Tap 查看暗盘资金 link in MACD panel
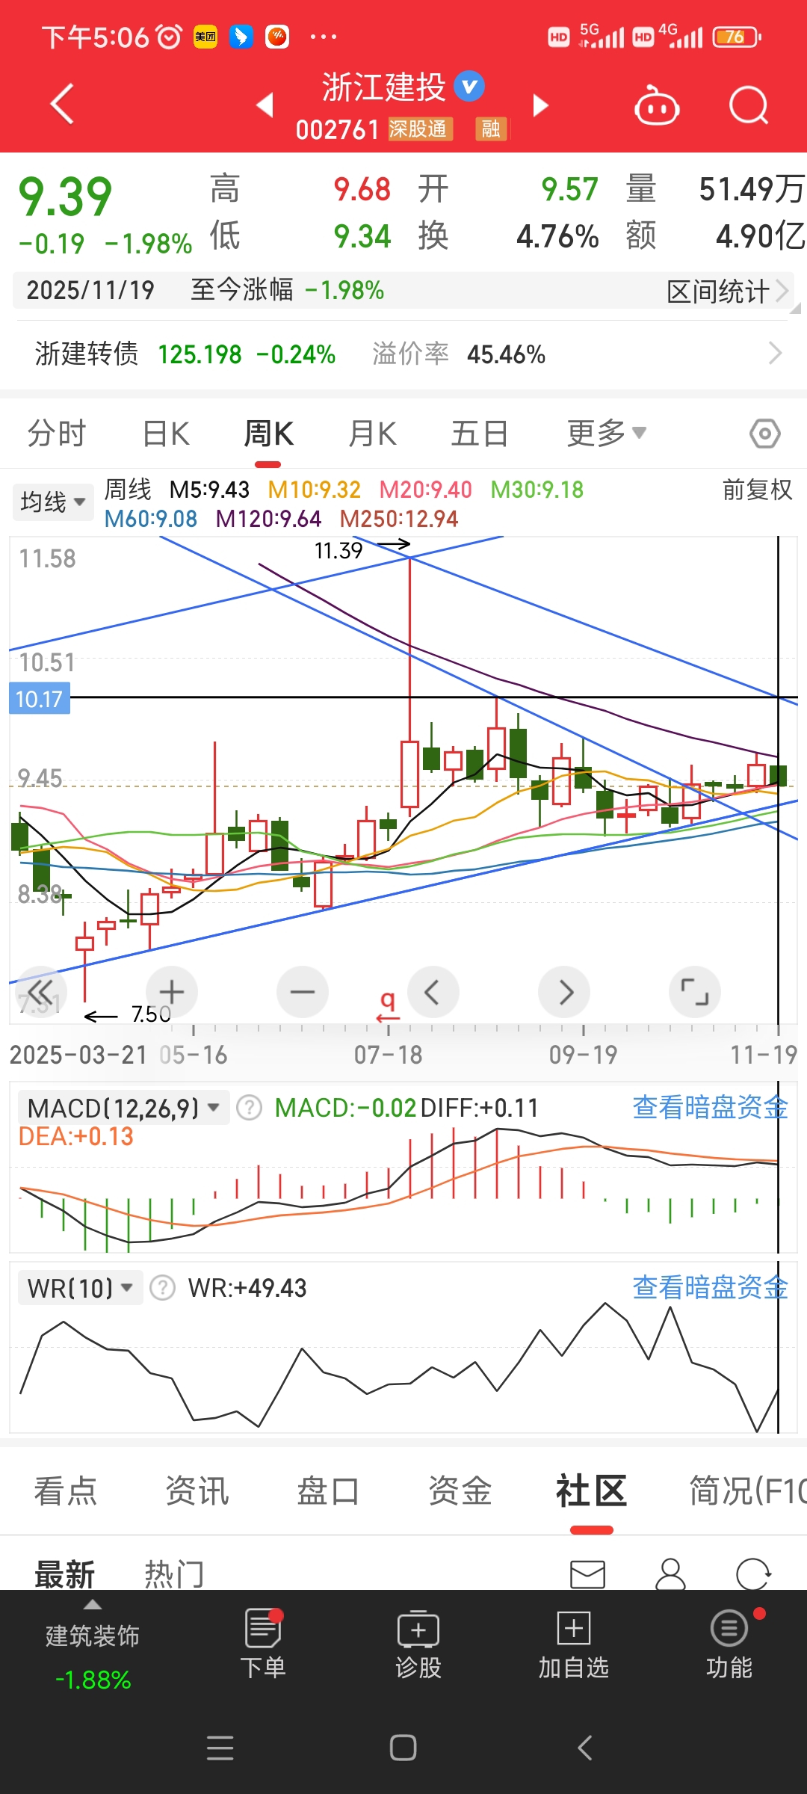The image size is (807, 1794). pos(710,1107)
